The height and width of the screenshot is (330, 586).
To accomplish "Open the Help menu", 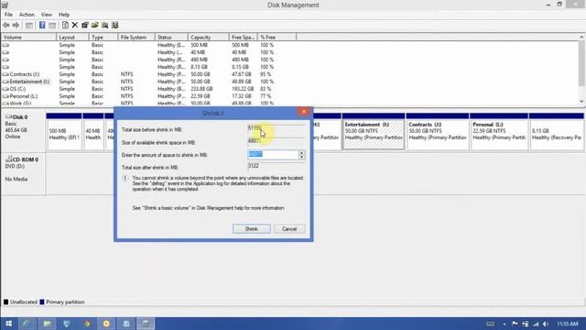I will (x=64, y=15).
